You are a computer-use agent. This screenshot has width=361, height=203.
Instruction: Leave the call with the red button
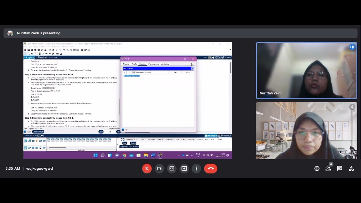[x=211, y=169]
